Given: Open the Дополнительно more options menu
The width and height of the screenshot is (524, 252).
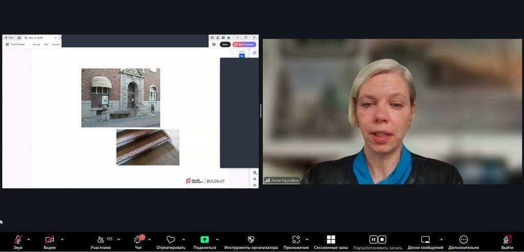Looking at the screenshot, I should 463,240.
